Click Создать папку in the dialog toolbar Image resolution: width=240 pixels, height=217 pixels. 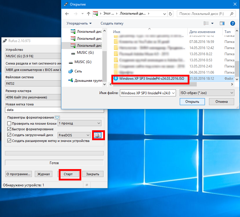112,23
